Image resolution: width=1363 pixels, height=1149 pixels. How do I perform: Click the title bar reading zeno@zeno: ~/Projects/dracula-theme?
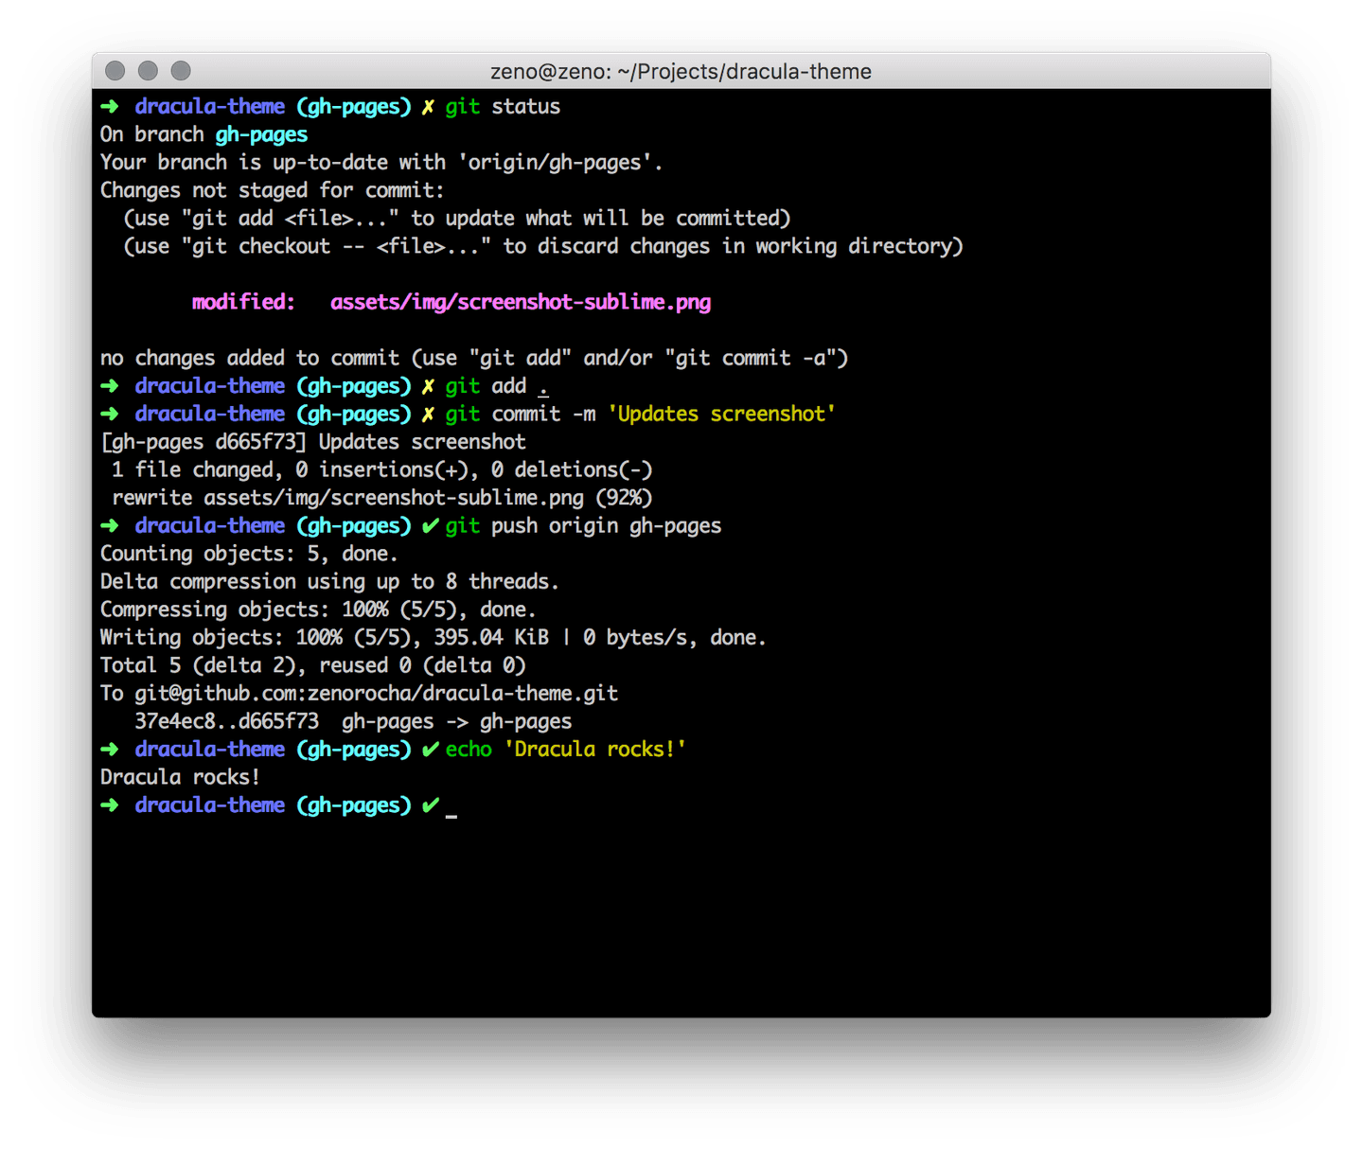point(681,70)
